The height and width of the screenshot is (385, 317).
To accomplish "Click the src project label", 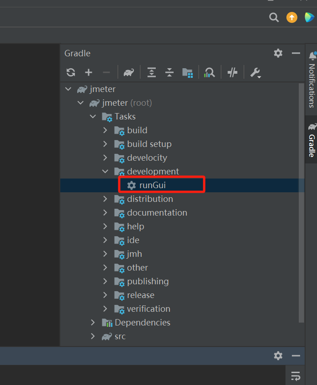I will (x=120, y=336).
